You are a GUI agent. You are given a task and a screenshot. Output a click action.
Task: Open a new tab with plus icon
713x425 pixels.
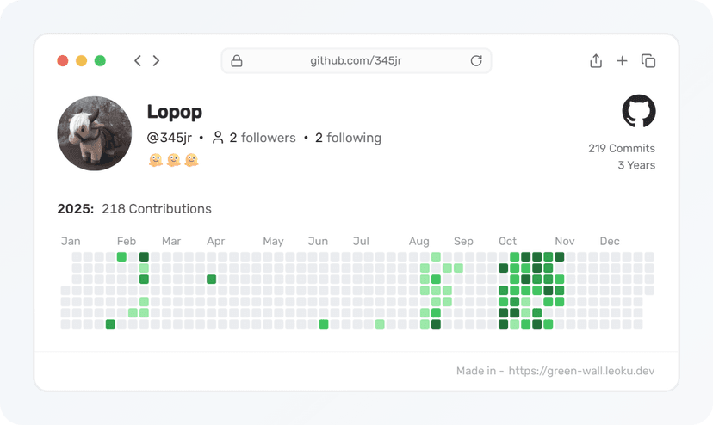click(x=622, y=61)
